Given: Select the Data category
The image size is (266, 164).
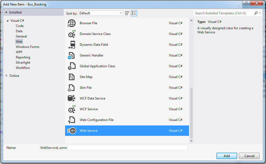Looking at the screenshot, I should (19, 31).
